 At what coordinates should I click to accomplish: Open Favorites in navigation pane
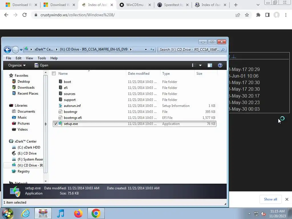pos(21,75)
